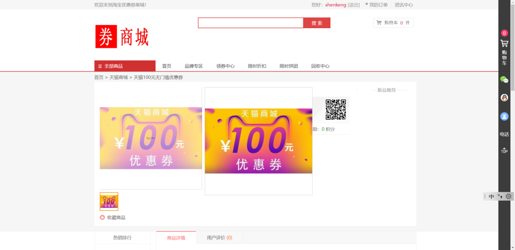Click the 新品推荐 heading
Screen dimensions: 515x250
click(387, 90)
